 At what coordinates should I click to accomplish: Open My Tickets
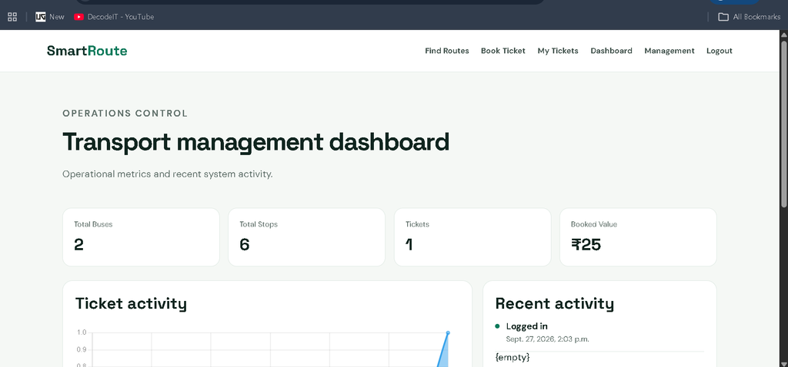coord(558,51)
